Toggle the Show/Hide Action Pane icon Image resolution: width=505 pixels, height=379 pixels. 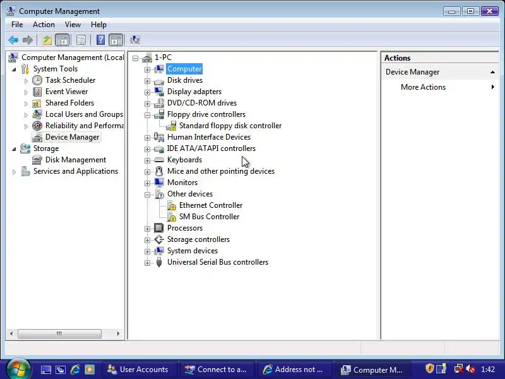pos(116,40)
